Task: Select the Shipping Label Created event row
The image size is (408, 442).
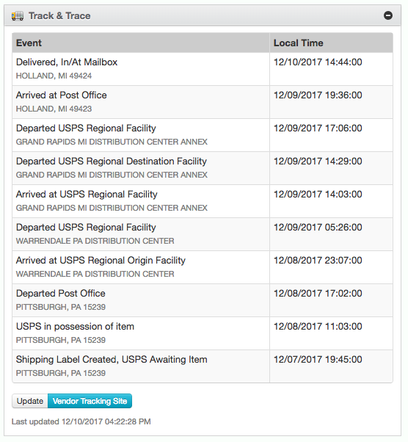Action: click(x=203, y=366)
